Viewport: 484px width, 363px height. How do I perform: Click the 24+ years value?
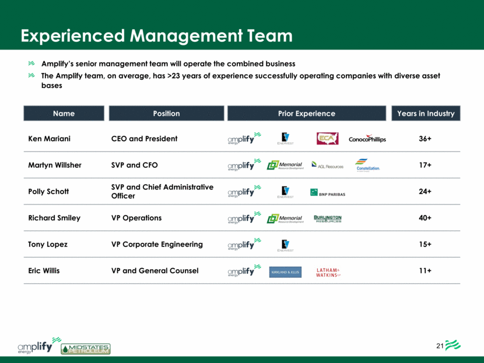[425, 191]
